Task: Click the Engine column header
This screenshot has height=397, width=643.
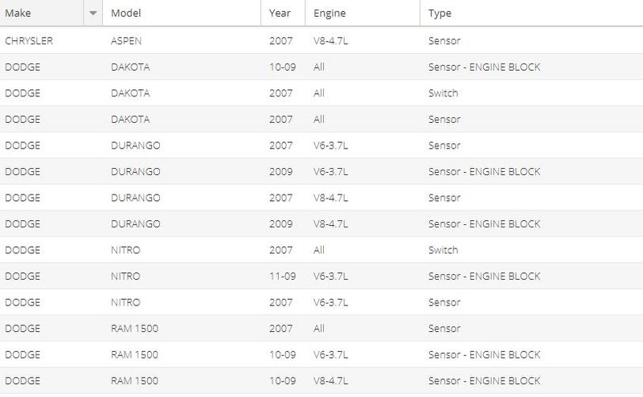Action: 362,13
